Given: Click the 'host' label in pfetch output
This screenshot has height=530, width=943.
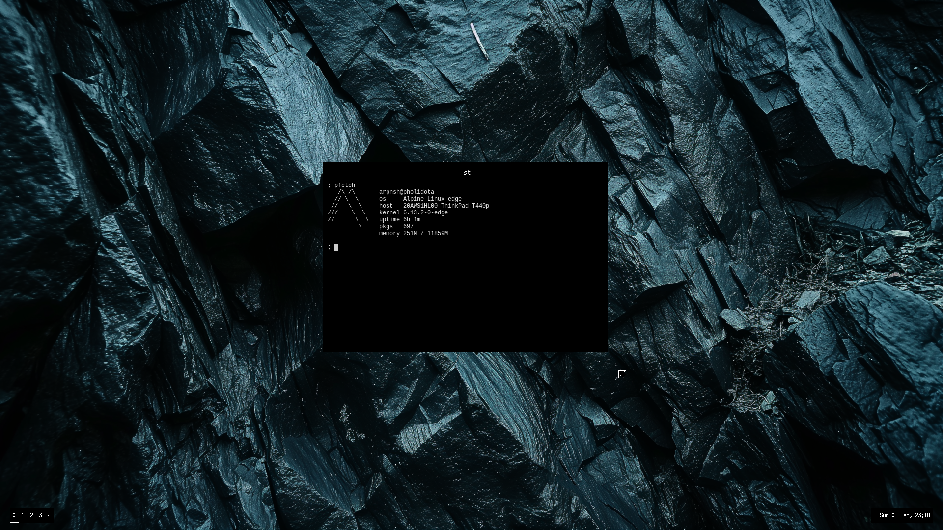Looking at the screenshot, I should [386, 206].
